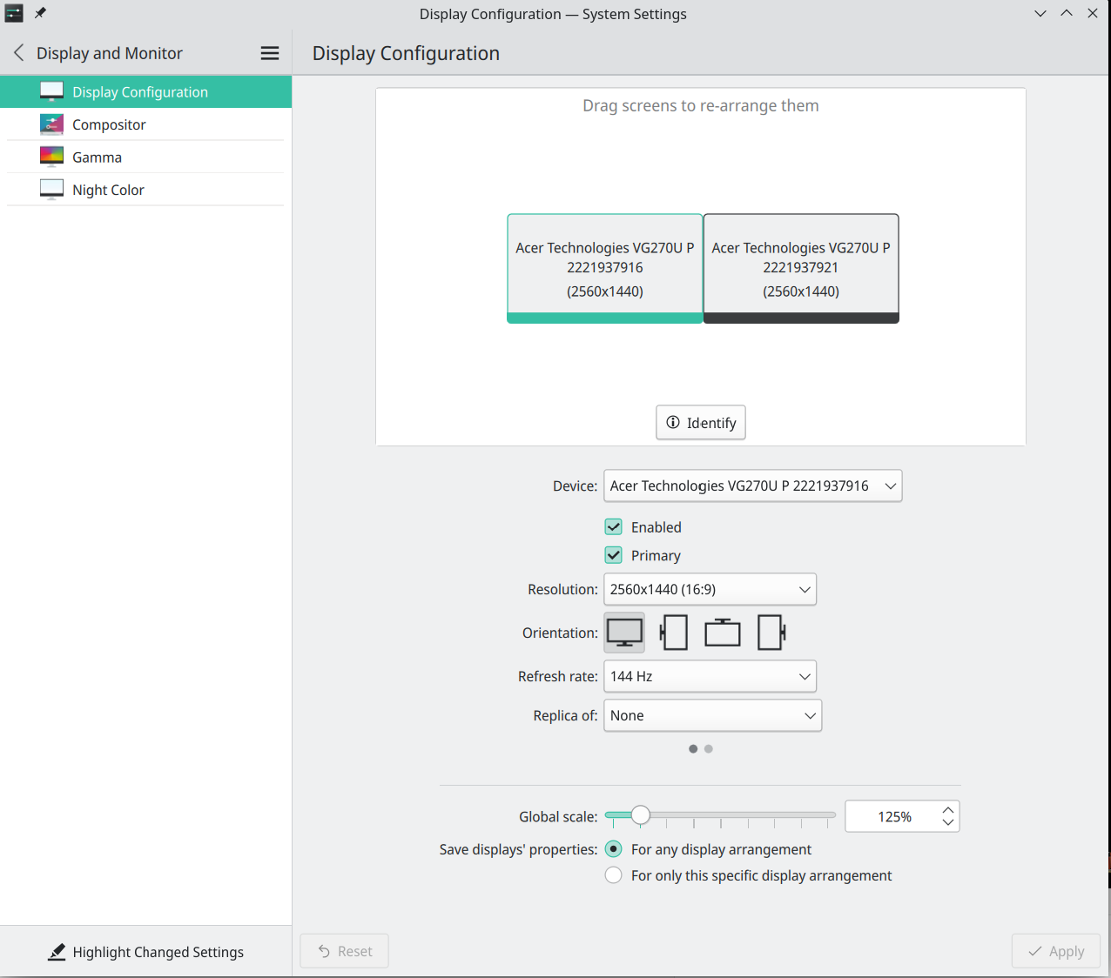The image size is (1111, 978).
Task: Select screen with serial 2221937921
Action: [801, 269]
